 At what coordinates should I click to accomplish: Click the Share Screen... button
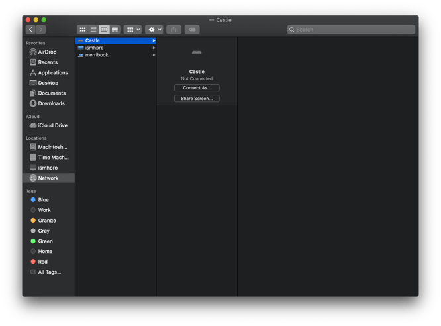coord(197,99)
